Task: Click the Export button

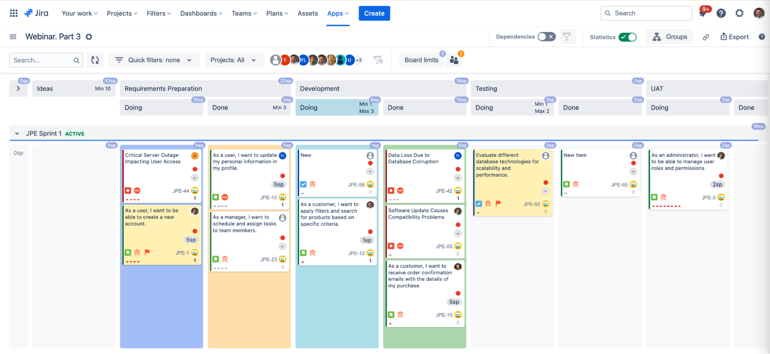Action: click(x=735, y=37)
